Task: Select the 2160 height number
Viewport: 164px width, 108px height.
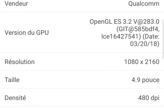Action: (x=152, y=62)
